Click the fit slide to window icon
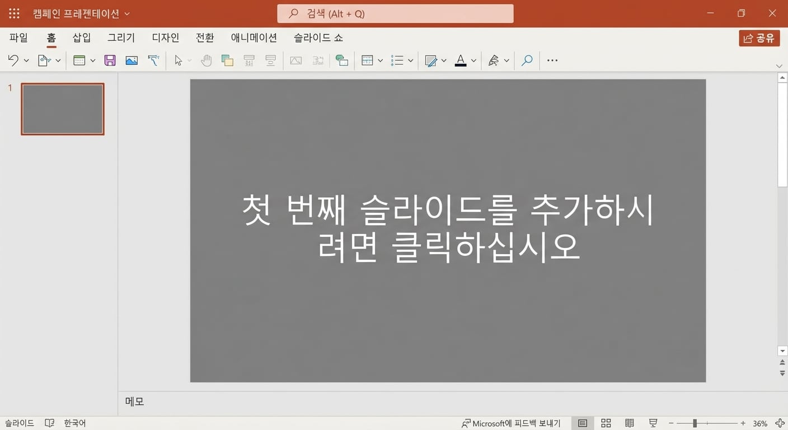The image size is (788, 430). pyautogui.click(x=780, y=423)
